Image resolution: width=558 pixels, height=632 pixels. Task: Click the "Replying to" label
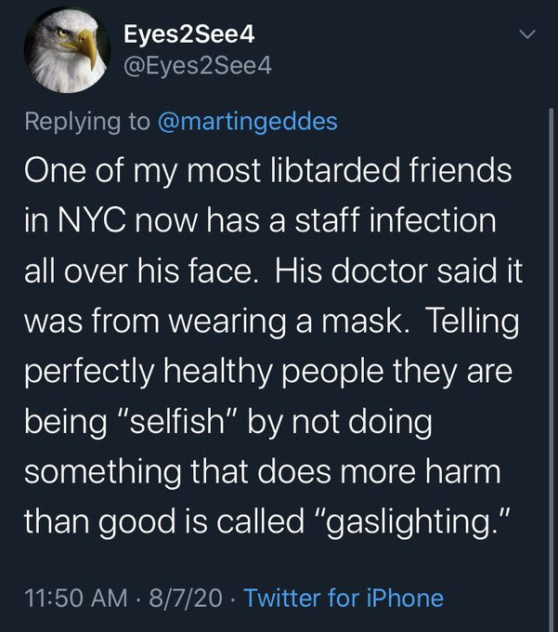tap(87, 122)
